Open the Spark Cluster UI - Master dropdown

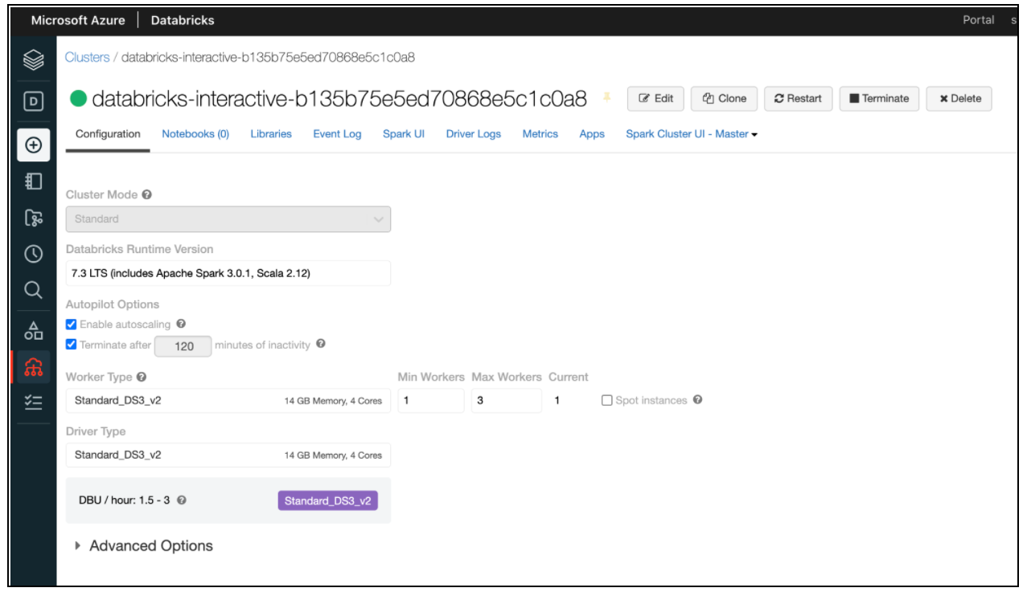692,134
